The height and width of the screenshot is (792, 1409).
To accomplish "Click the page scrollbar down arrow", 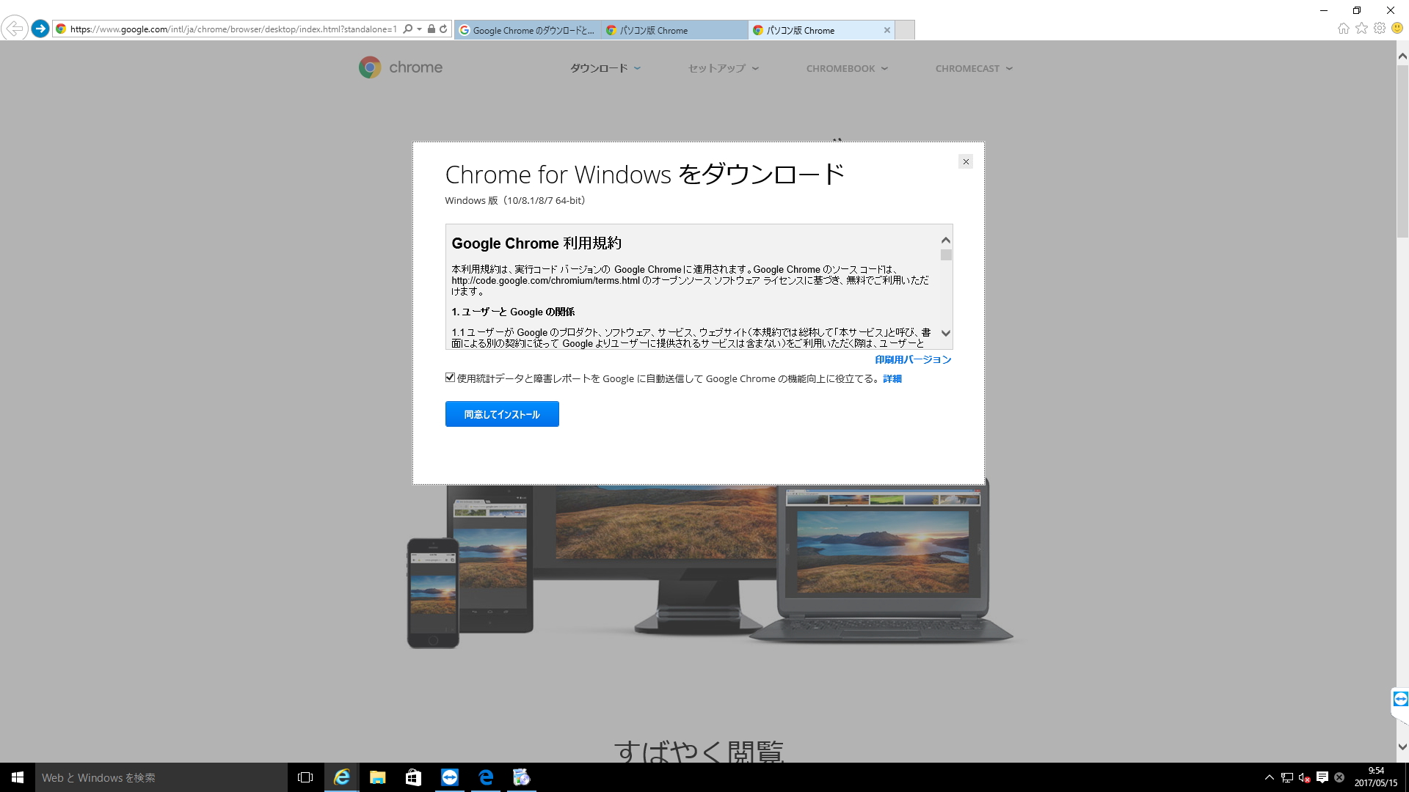I will (1402, 747).
